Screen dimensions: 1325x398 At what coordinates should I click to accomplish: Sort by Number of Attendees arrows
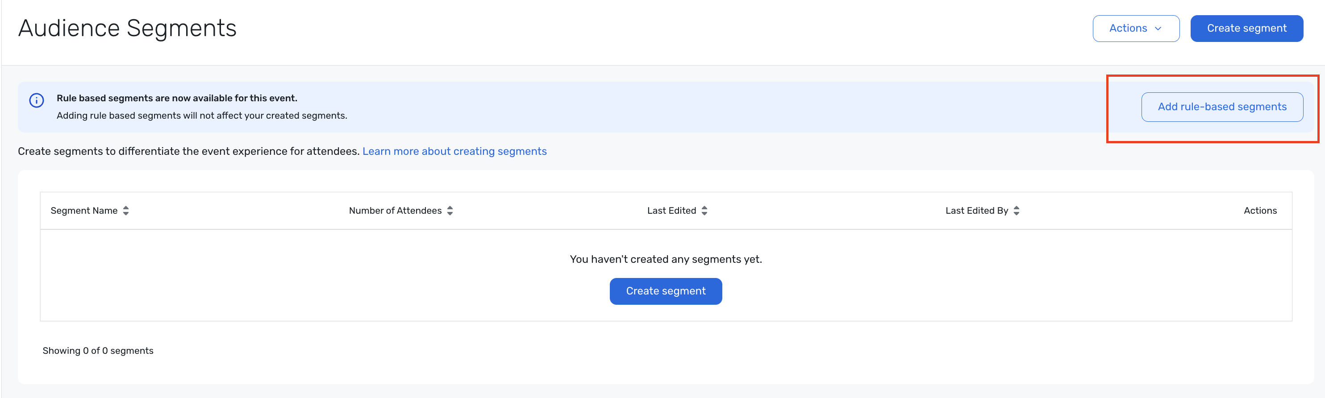tap(450, 211)
